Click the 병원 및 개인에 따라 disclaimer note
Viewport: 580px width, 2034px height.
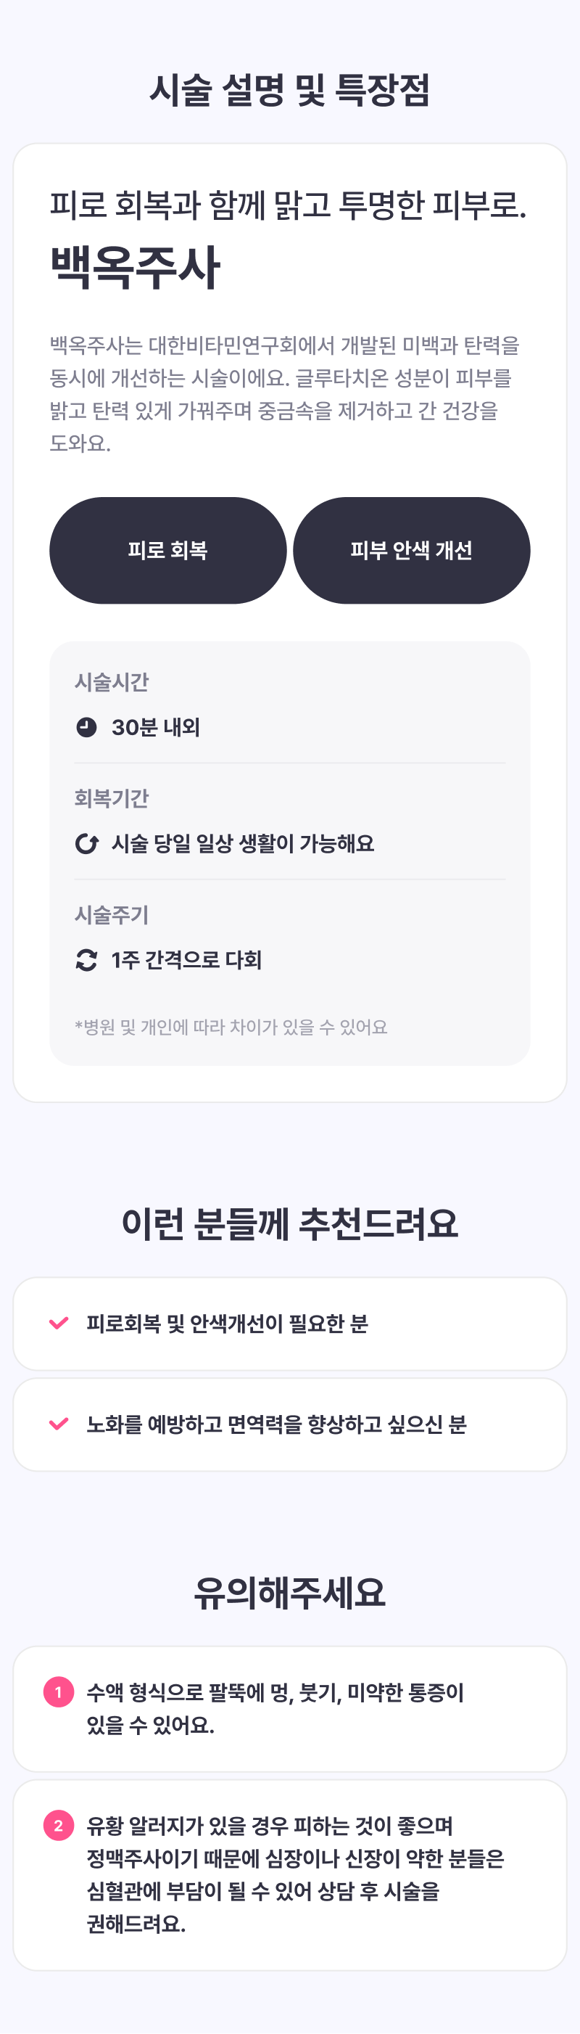click(231, 1028)
